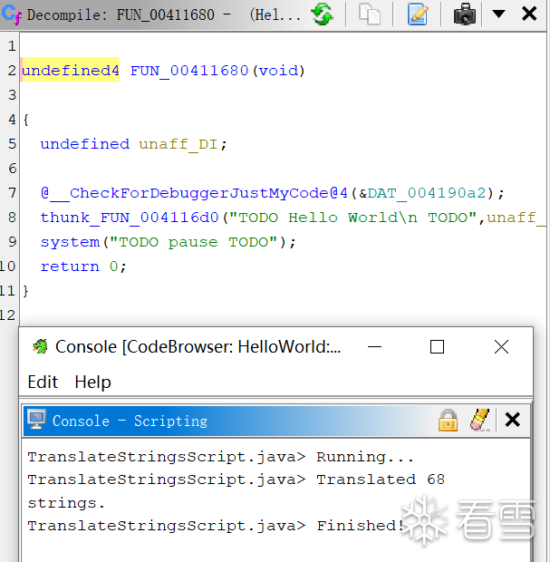The height and width of the screenshot is (562, 550).
Task: Click the FUN_00411680 function name
Action: coord(189,71)
